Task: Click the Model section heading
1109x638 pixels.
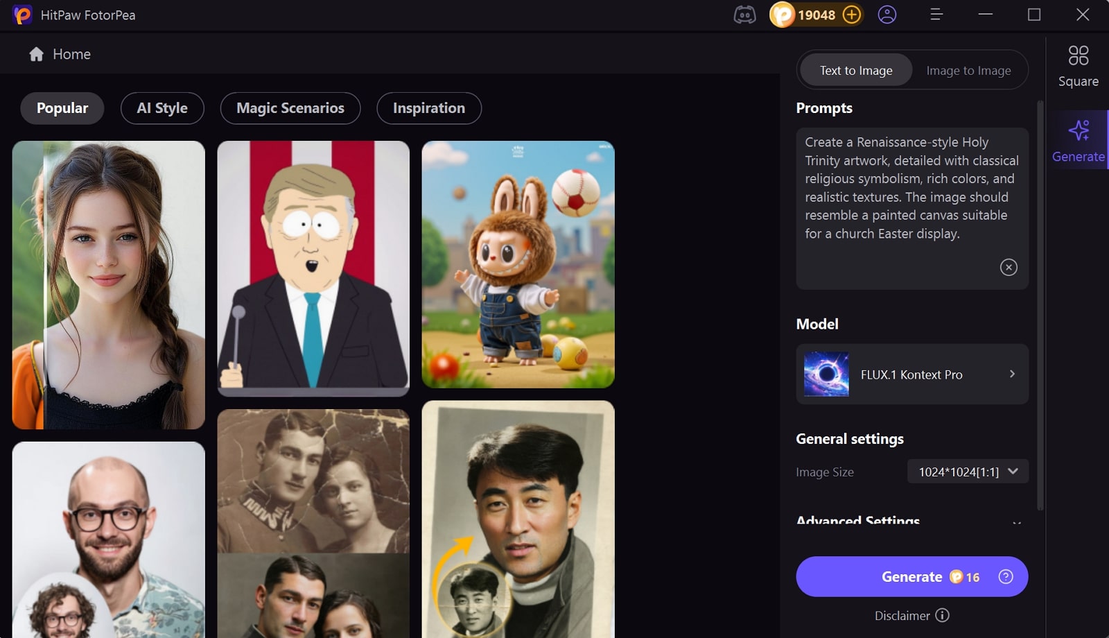Action: [x=817, y=324]
